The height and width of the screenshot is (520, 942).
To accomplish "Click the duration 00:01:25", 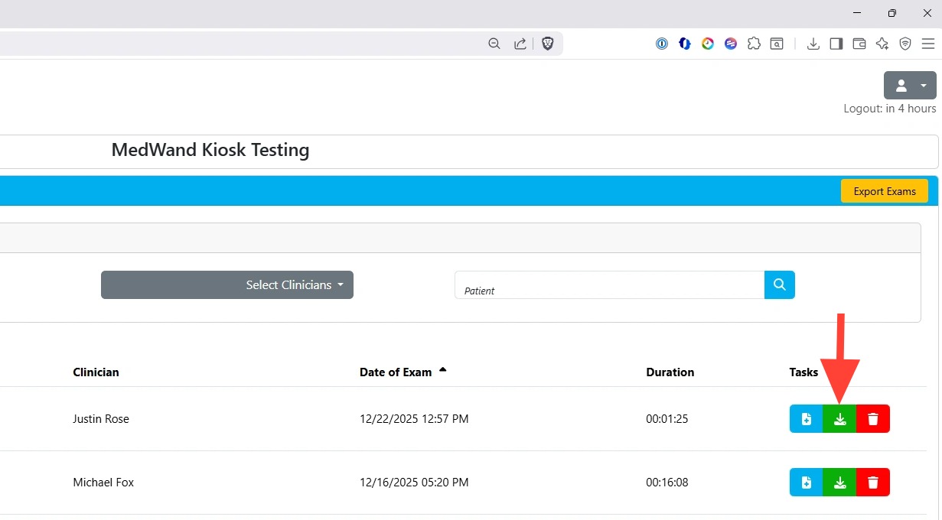I will tap(667, 419).
